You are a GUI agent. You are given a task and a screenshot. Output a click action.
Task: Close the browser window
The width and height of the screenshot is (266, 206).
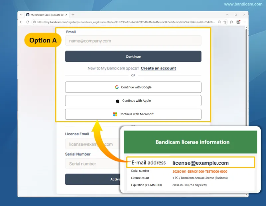pyautogui.click(x=244, y=15)
